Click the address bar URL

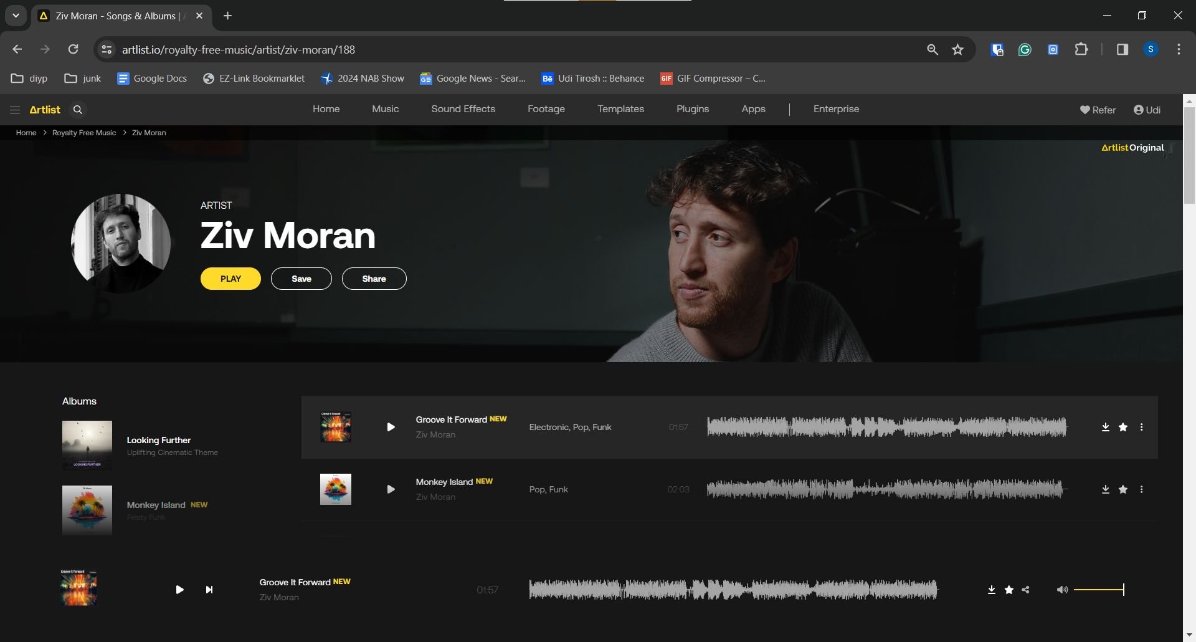pyautogui.click(x=239, y=50)
